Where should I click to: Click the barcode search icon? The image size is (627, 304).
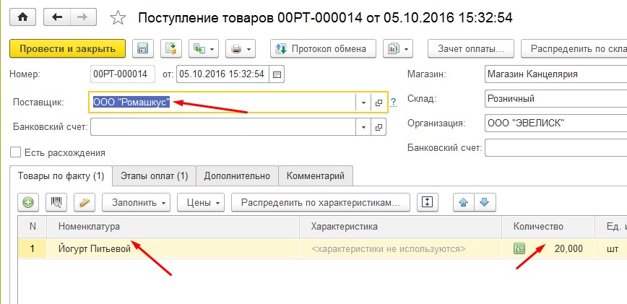tap(56, 202)
